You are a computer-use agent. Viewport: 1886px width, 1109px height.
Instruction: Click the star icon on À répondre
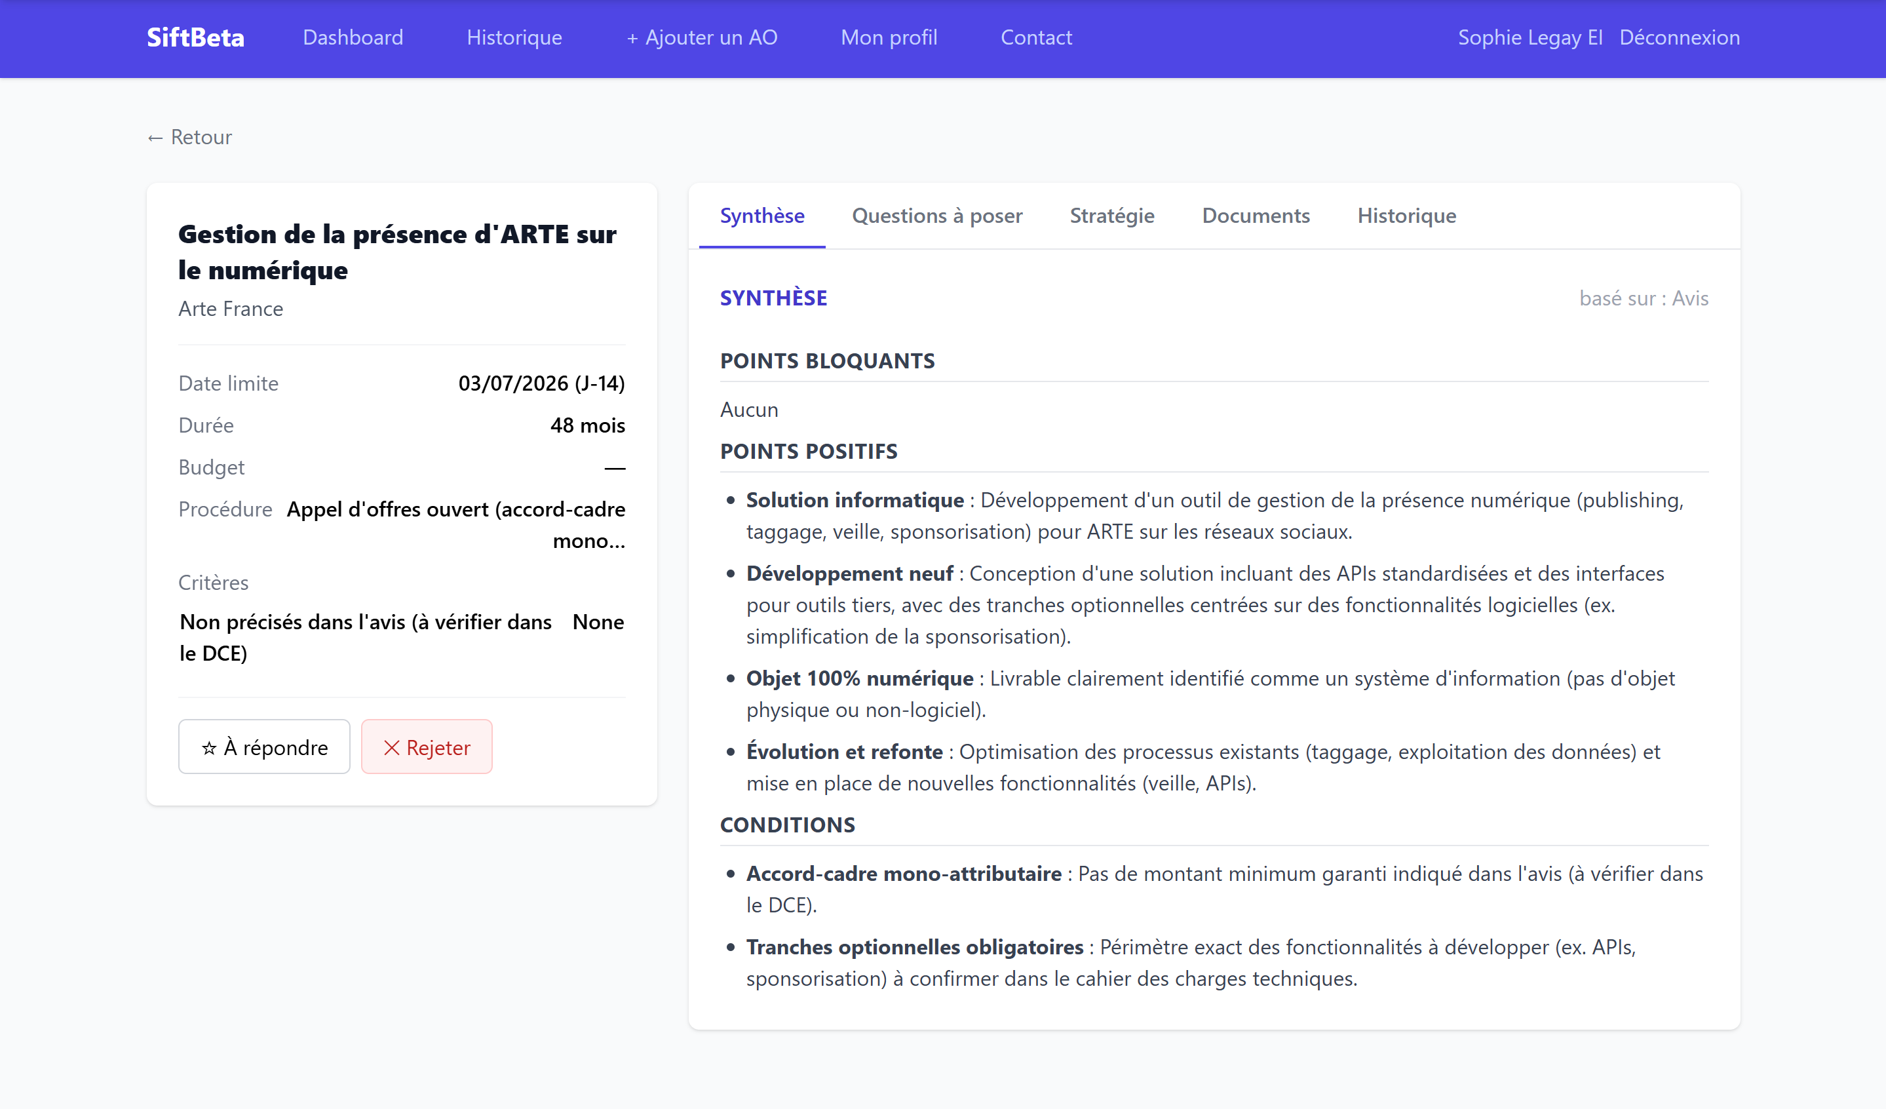209,748
